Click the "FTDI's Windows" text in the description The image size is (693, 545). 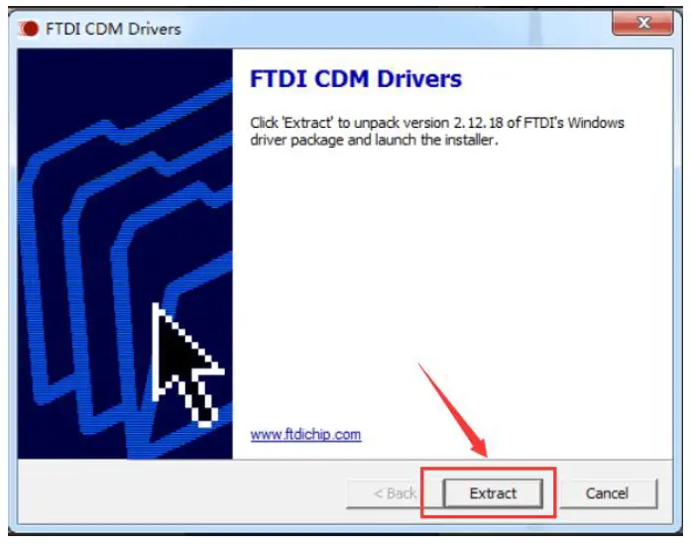pyautogui.click(x=574, y=123)
